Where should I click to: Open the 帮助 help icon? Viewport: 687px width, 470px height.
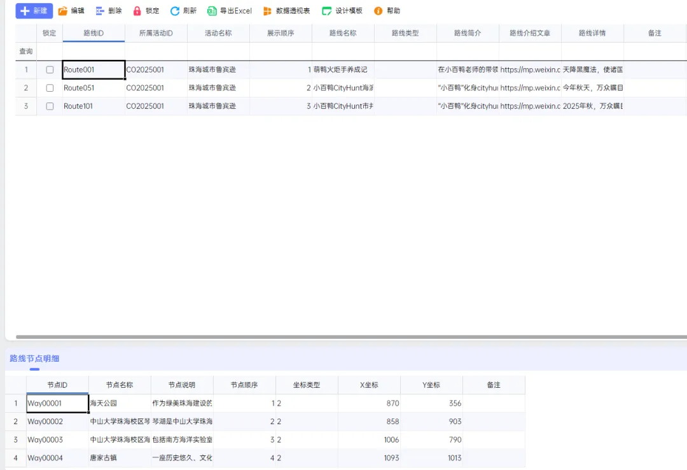coord(378,11)
